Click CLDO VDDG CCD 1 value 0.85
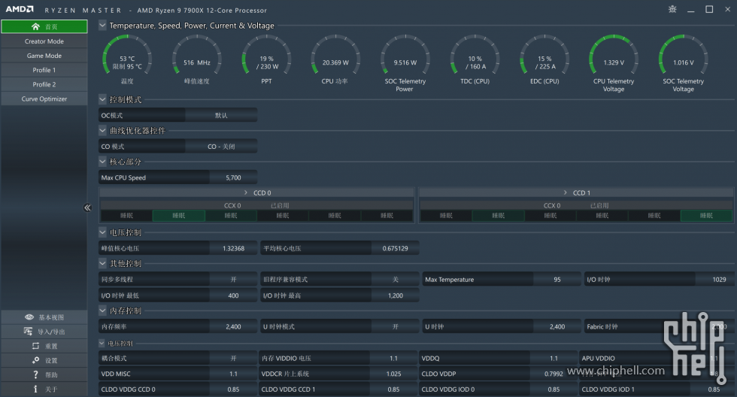The image size is (737, 397). click(x=393, y=389)
